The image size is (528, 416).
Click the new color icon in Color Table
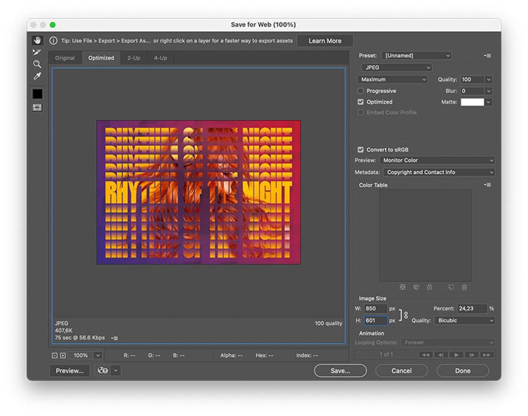click(451, 287)
